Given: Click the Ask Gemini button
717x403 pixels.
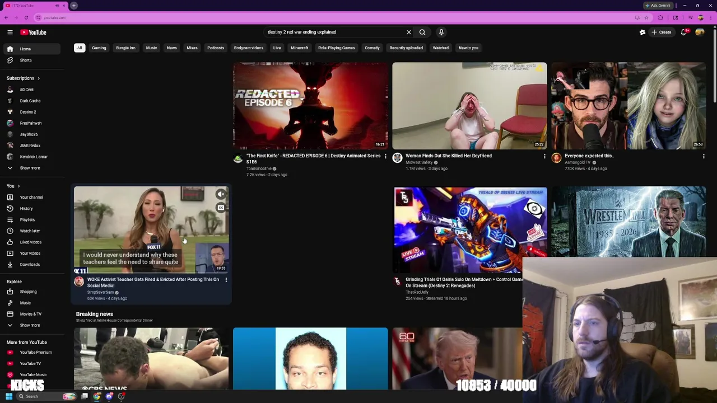Looking at the screenshot, I should (658, 6).
